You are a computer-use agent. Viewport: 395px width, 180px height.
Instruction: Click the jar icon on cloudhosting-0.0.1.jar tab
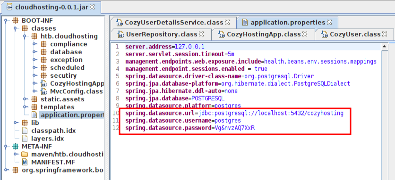[x=9, y=7]
